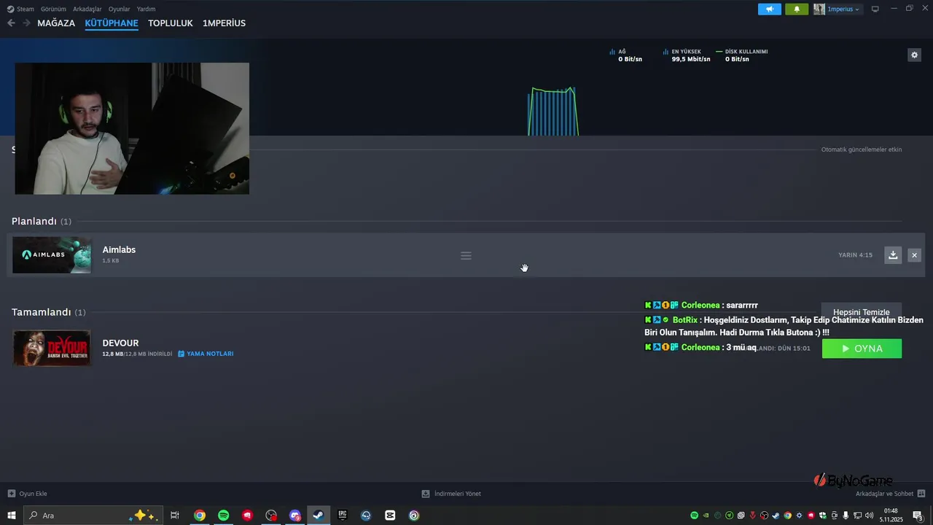This screenshot has width=933, height=525.
Task: Open the Görünüm menu
Action: 53,9
